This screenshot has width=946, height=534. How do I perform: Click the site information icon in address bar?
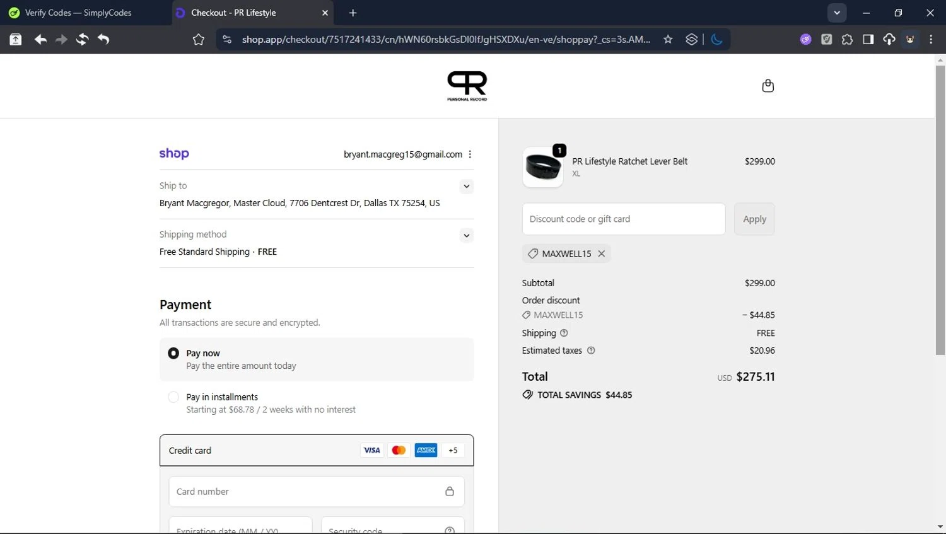(227, 39)
